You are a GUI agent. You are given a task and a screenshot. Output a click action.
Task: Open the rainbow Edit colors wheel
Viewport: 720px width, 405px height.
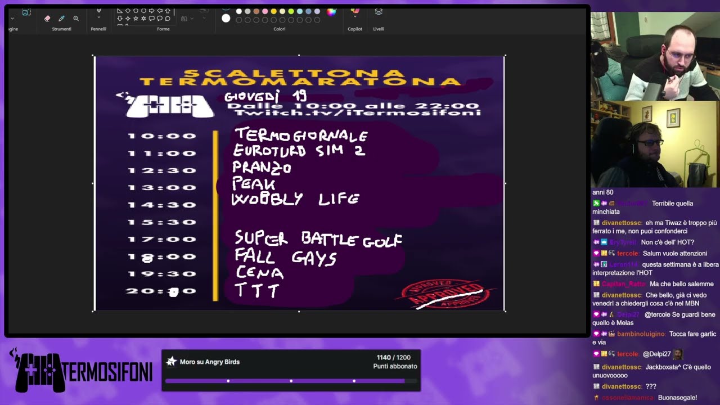pyautogui.click(x=331, y=12)
